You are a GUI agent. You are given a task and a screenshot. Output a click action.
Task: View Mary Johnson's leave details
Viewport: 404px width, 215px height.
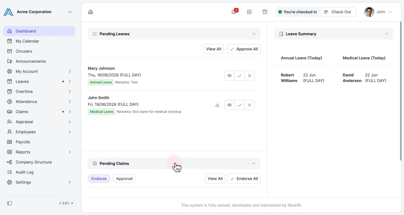pos(229,76)
